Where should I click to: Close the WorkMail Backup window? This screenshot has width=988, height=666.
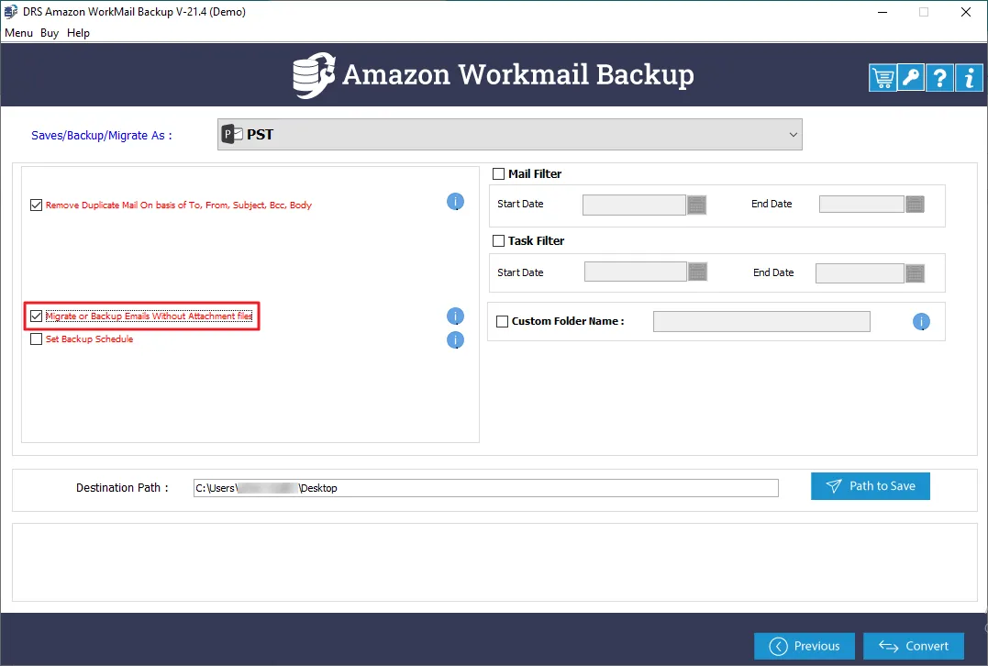[965, 12]
